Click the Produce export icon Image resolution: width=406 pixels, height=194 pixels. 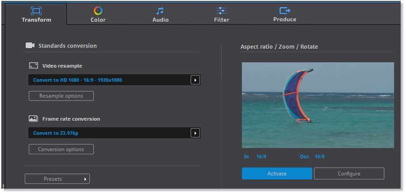click(x=285, y=11)
